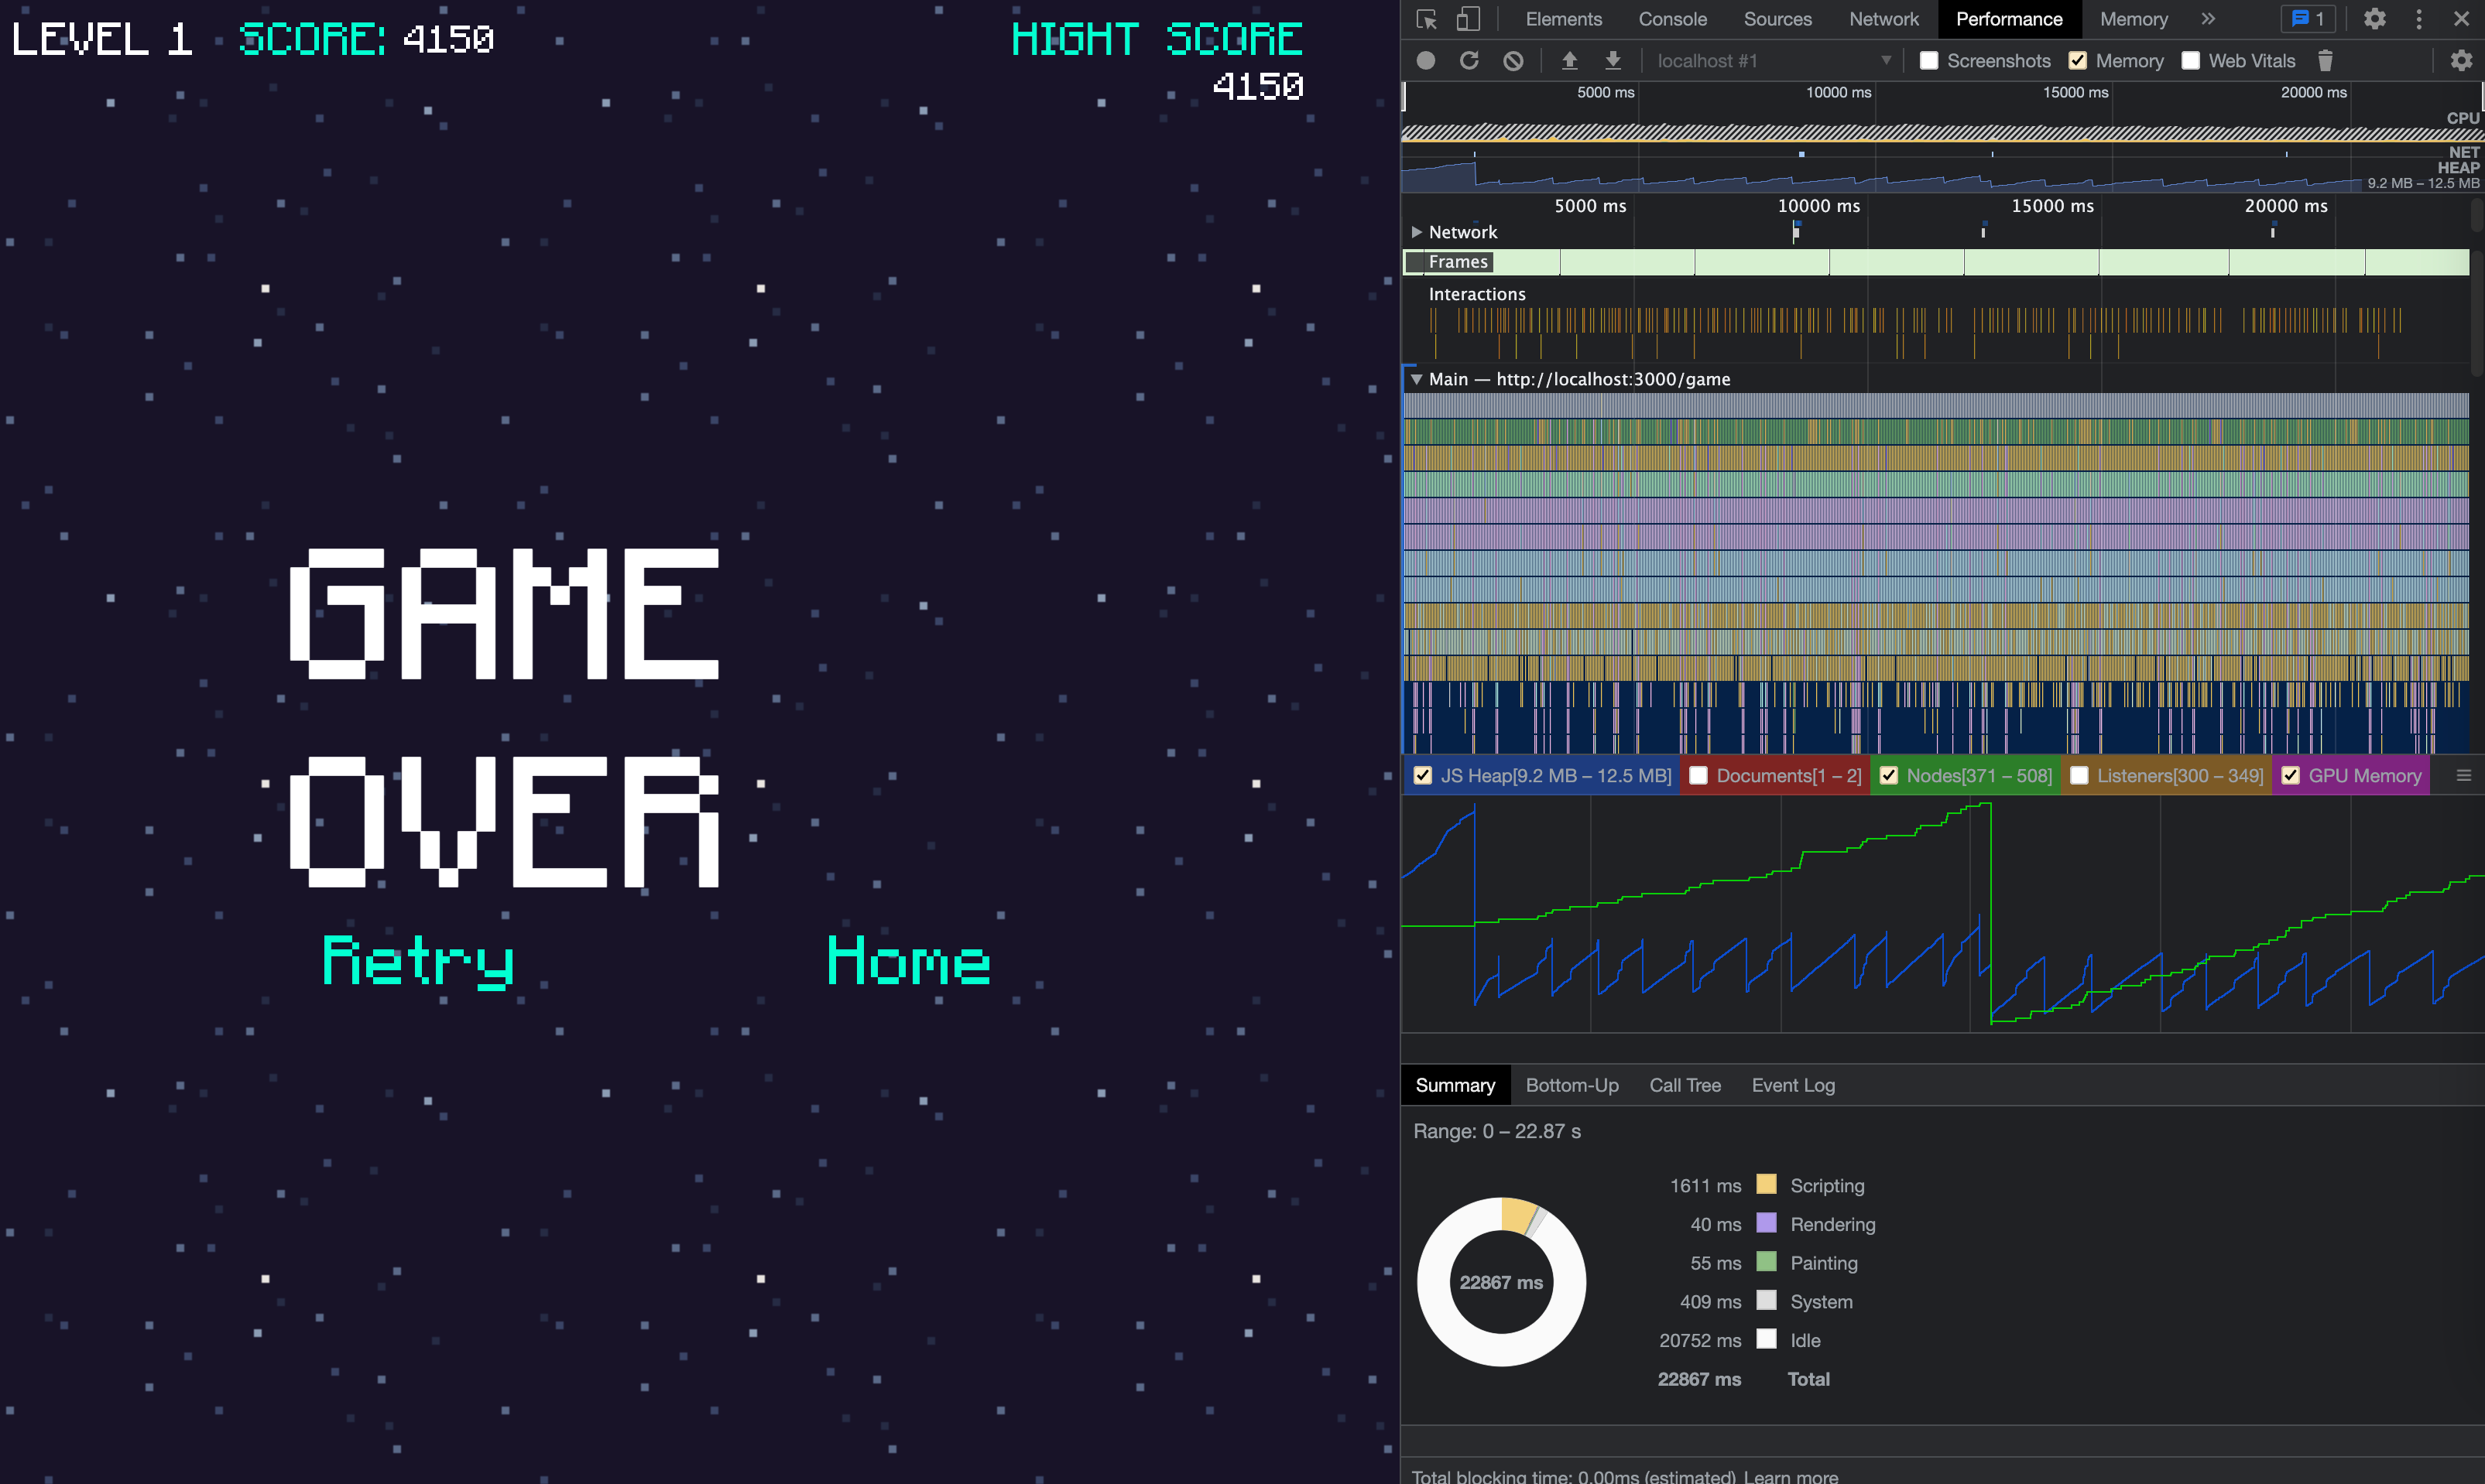Click the Retry button in game
Viewport: 2485px width, 1484px height.
coord(418,961)
